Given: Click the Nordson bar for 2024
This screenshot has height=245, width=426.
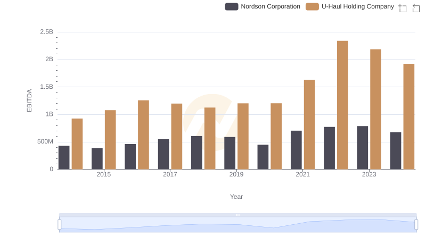Looking at the screenshot, I should pos(396,151).
